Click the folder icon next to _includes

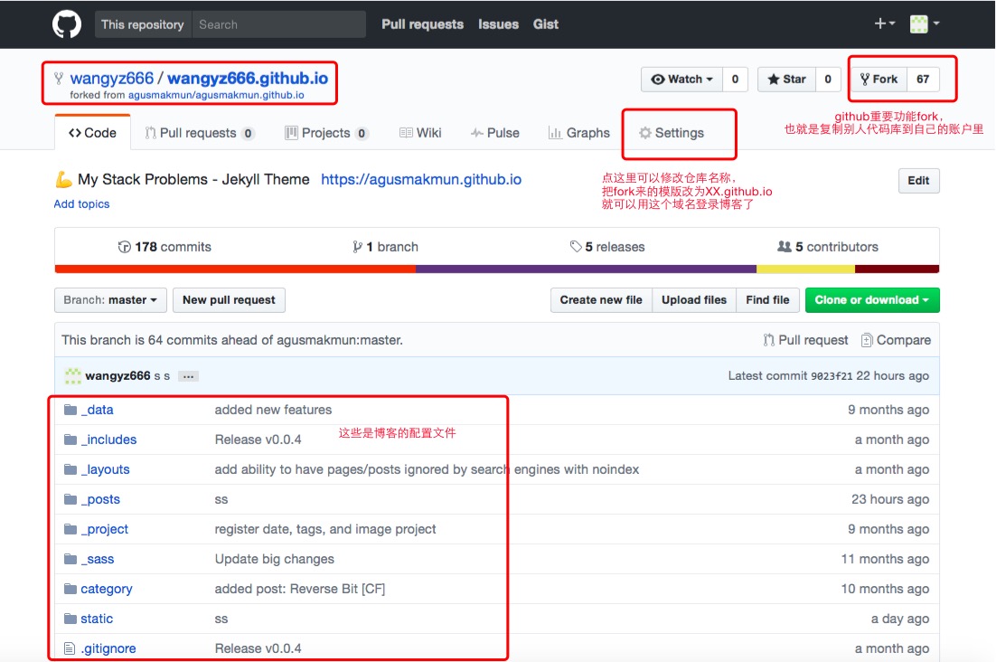(70, 440)
